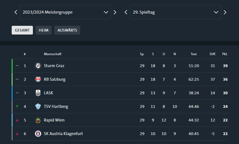Sort by the Pkt. column header
The height and width of the screenshot is (144, 239).
tap(225, 54)
